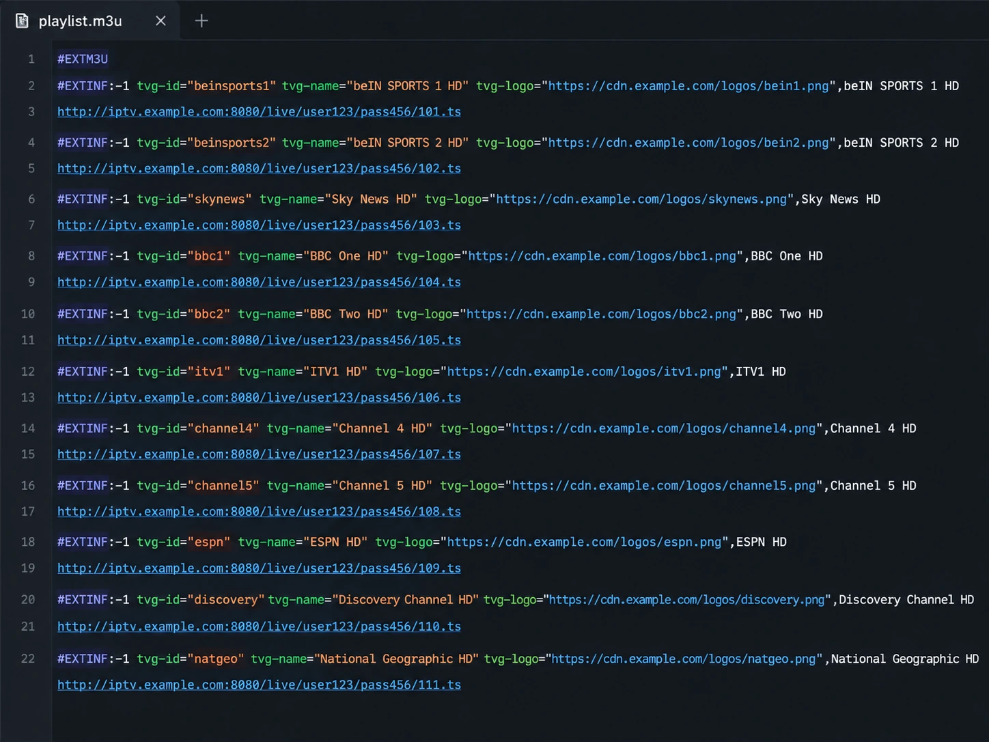989x742 pixels.
Task: Click the "itv1" tvg-id value
Action: point(209,371)
